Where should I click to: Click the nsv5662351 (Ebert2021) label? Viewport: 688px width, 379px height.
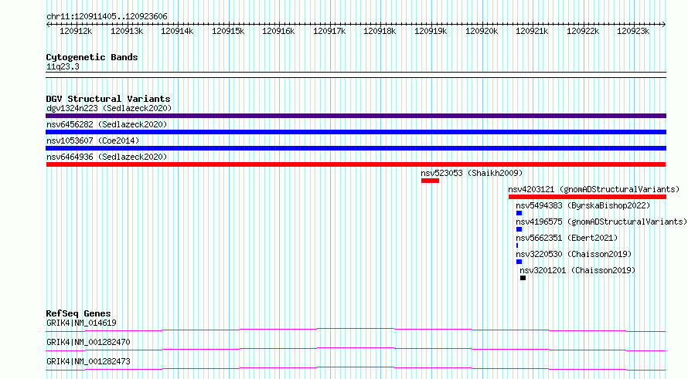(x=567, y=238)
